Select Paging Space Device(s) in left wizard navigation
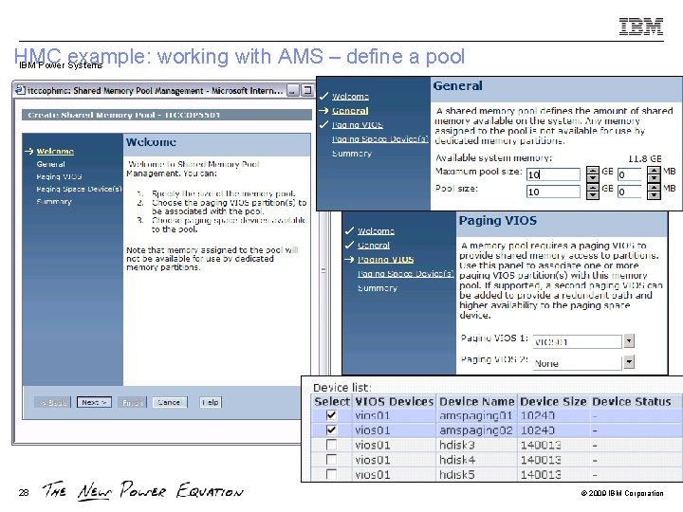 tap(79, 189)
